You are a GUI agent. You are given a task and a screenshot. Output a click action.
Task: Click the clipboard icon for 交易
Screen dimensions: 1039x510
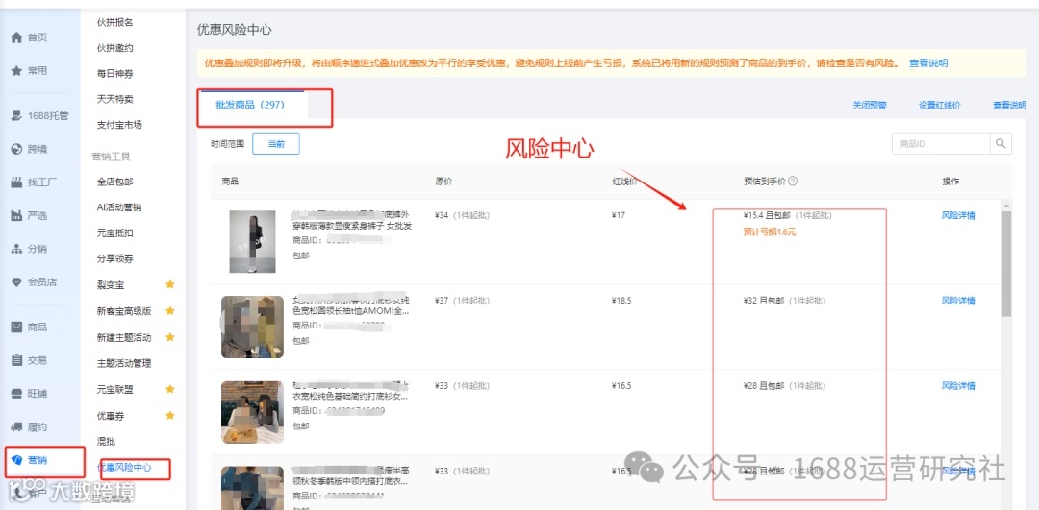click(x=16, y=360)
